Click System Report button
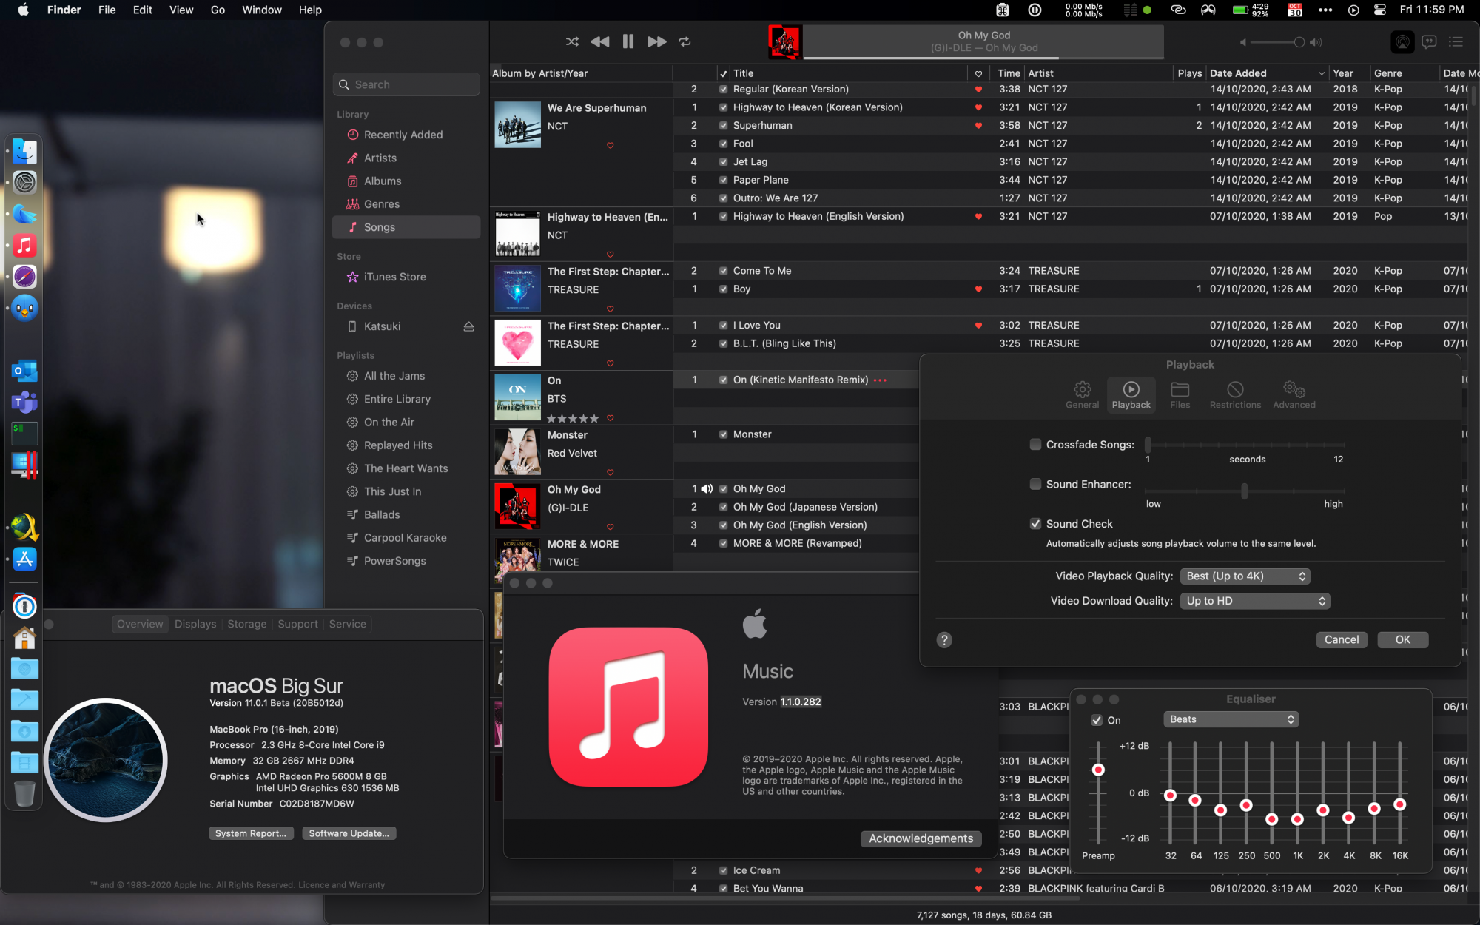This screenshot has width=1480, height=925. pyautogui.click(x=251, y=833)
